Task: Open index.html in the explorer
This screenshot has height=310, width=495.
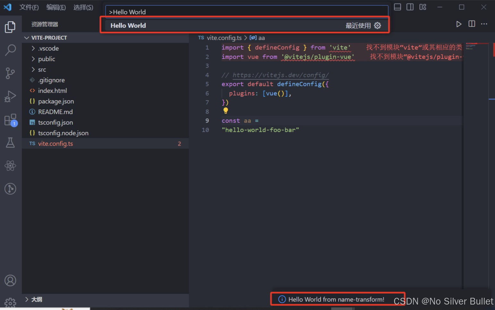Action: 105,91
